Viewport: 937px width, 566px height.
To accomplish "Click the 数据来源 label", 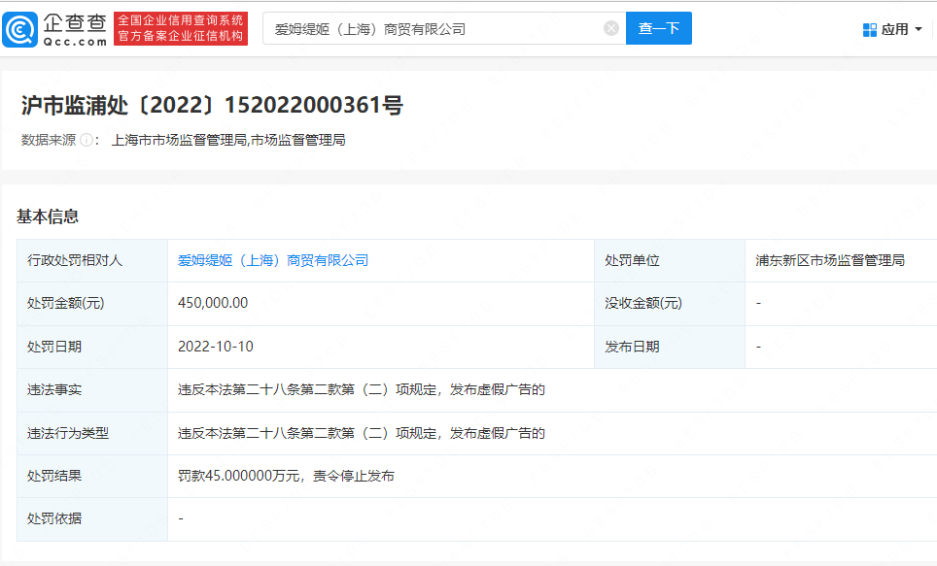I will (x=49, y=141).
